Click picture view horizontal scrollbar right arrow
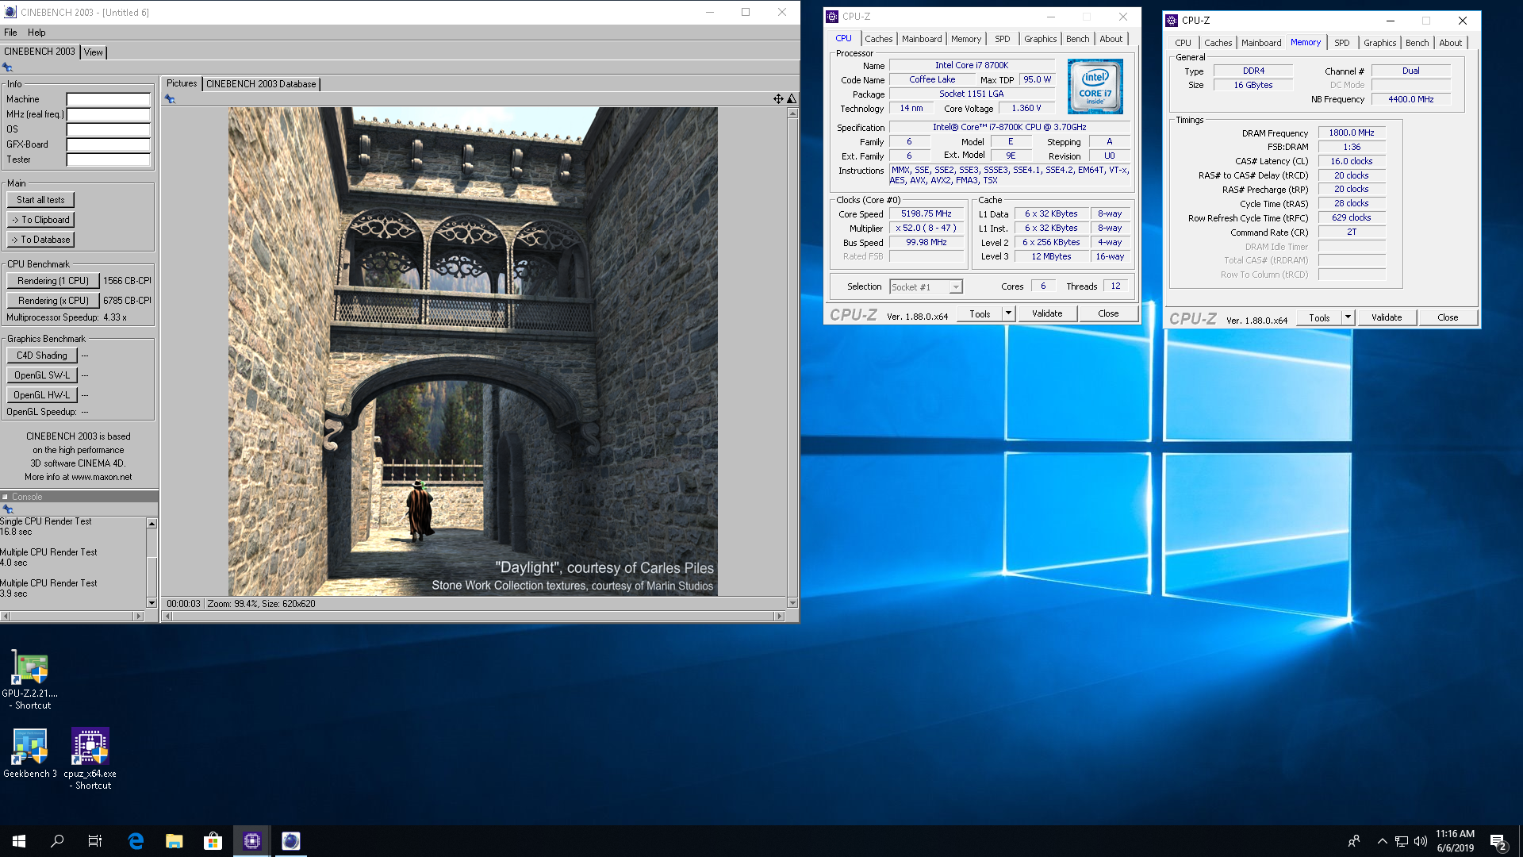 point(780,616)
